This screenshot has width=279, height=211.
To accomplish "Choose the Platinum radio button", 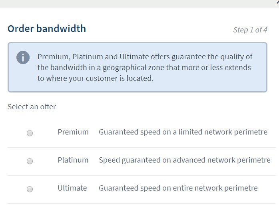I will click(30, 161).
